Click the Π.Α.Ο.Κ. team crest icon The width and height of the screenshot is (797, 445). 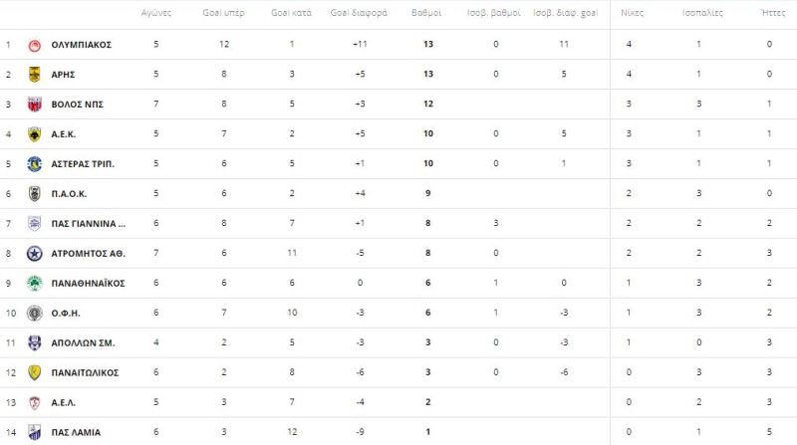[34, 193]
